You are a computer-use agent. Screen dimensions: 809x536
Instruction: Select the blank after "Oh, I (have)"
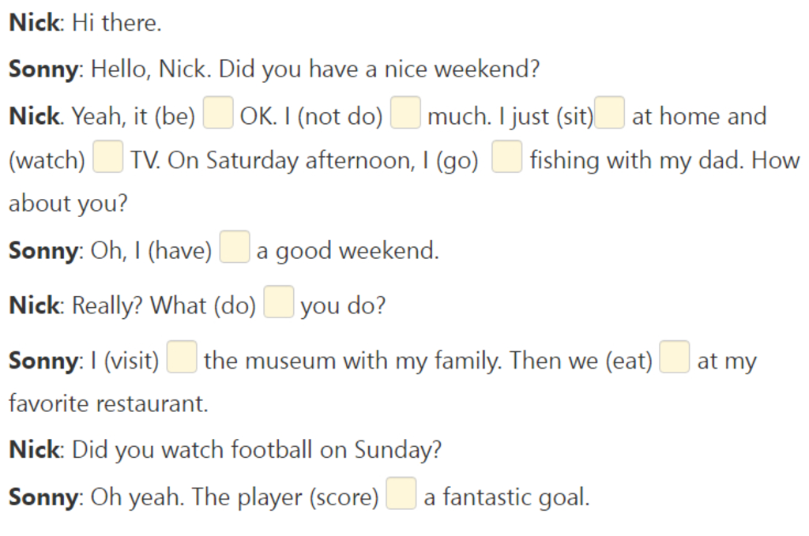pos(235,247)
